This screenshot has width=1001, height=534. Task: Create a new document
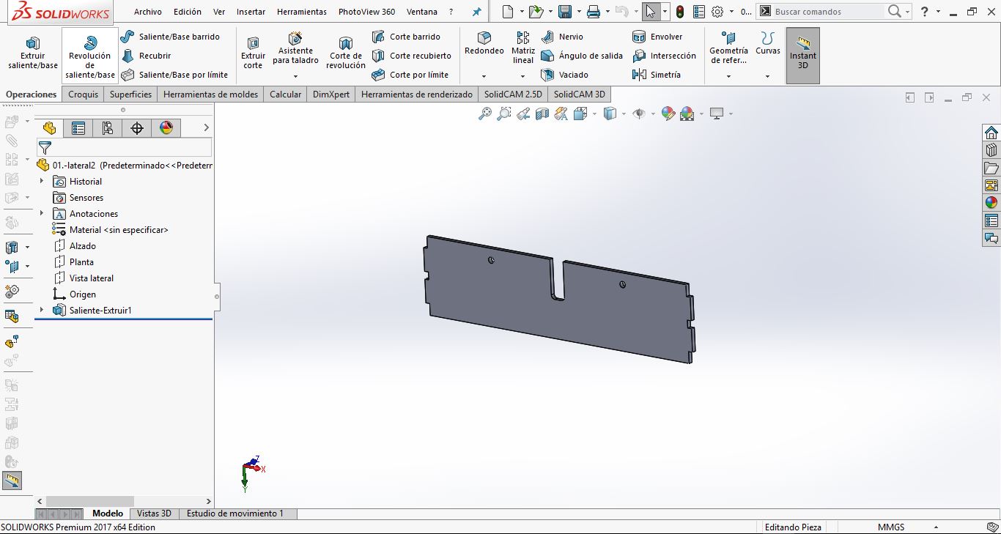point(509,12)
